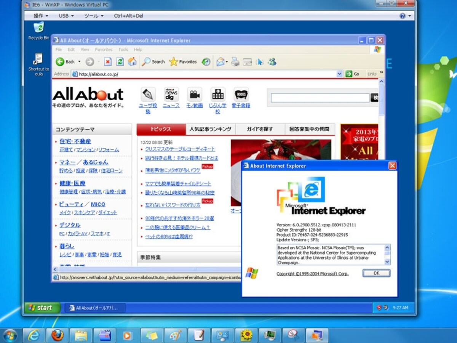Click the IE address bar URL field
This screenshot has width=457, height=343.
(x=207, y=74)
